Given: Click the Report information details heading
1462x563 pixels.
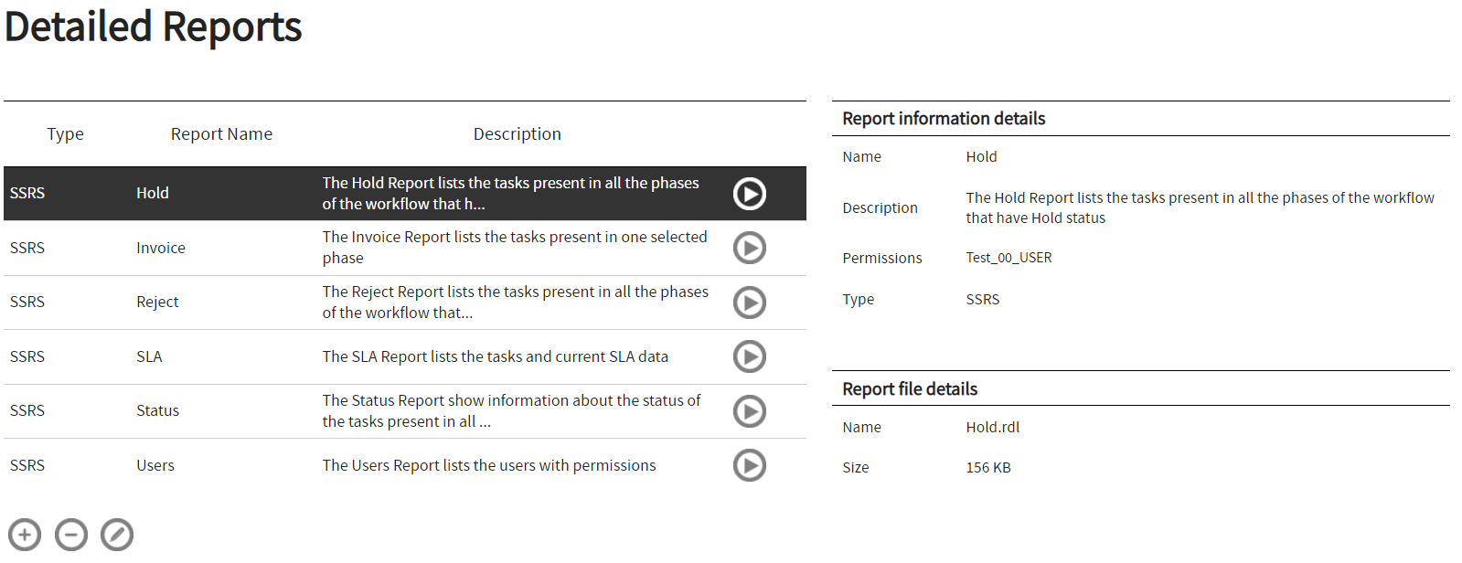Looking at the screenshot, I should click(x=944, y=118).
